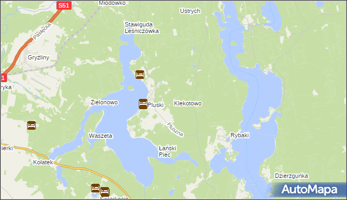Click the Rybaki village label
The height and width of the screenshot is (200, 347).
[x=240, y=135]
